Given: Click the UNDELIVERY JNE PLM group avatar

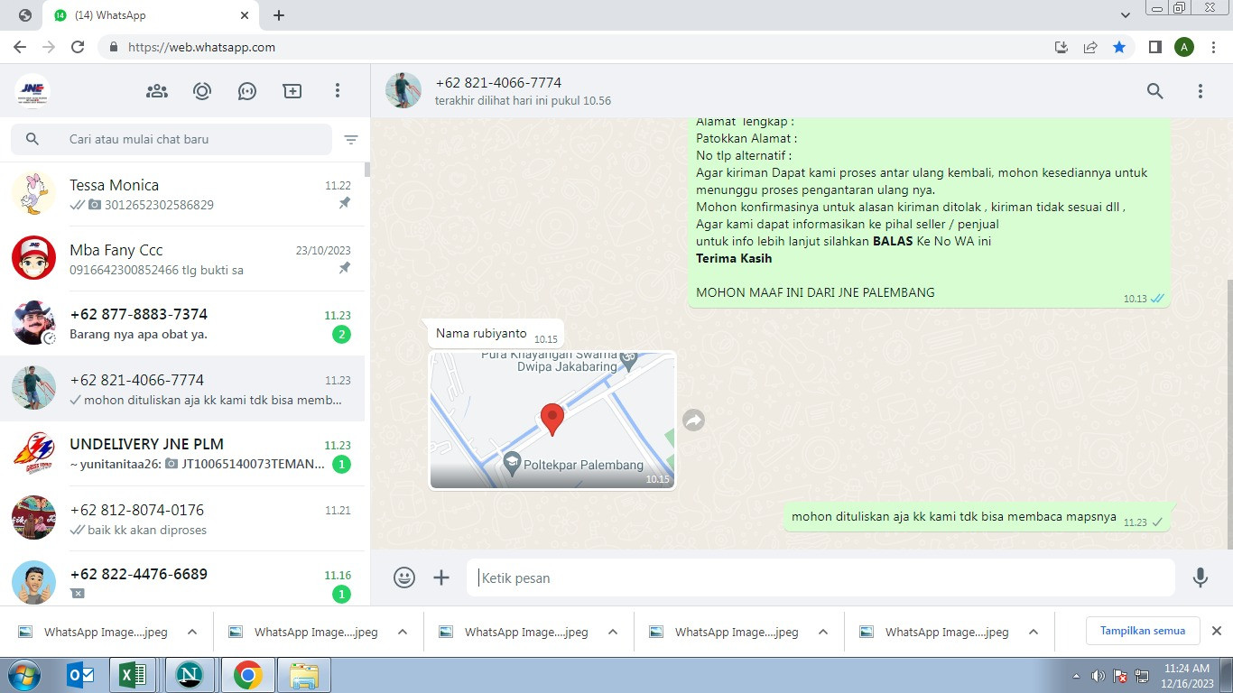Looking at the screenshot, I should 34,454.
